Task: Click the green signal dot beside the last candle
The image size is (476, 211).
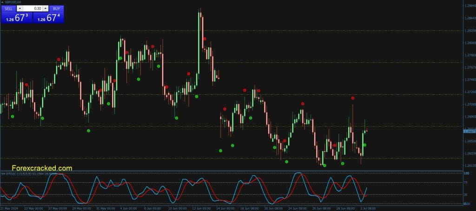Action: [x=364, y=145]
